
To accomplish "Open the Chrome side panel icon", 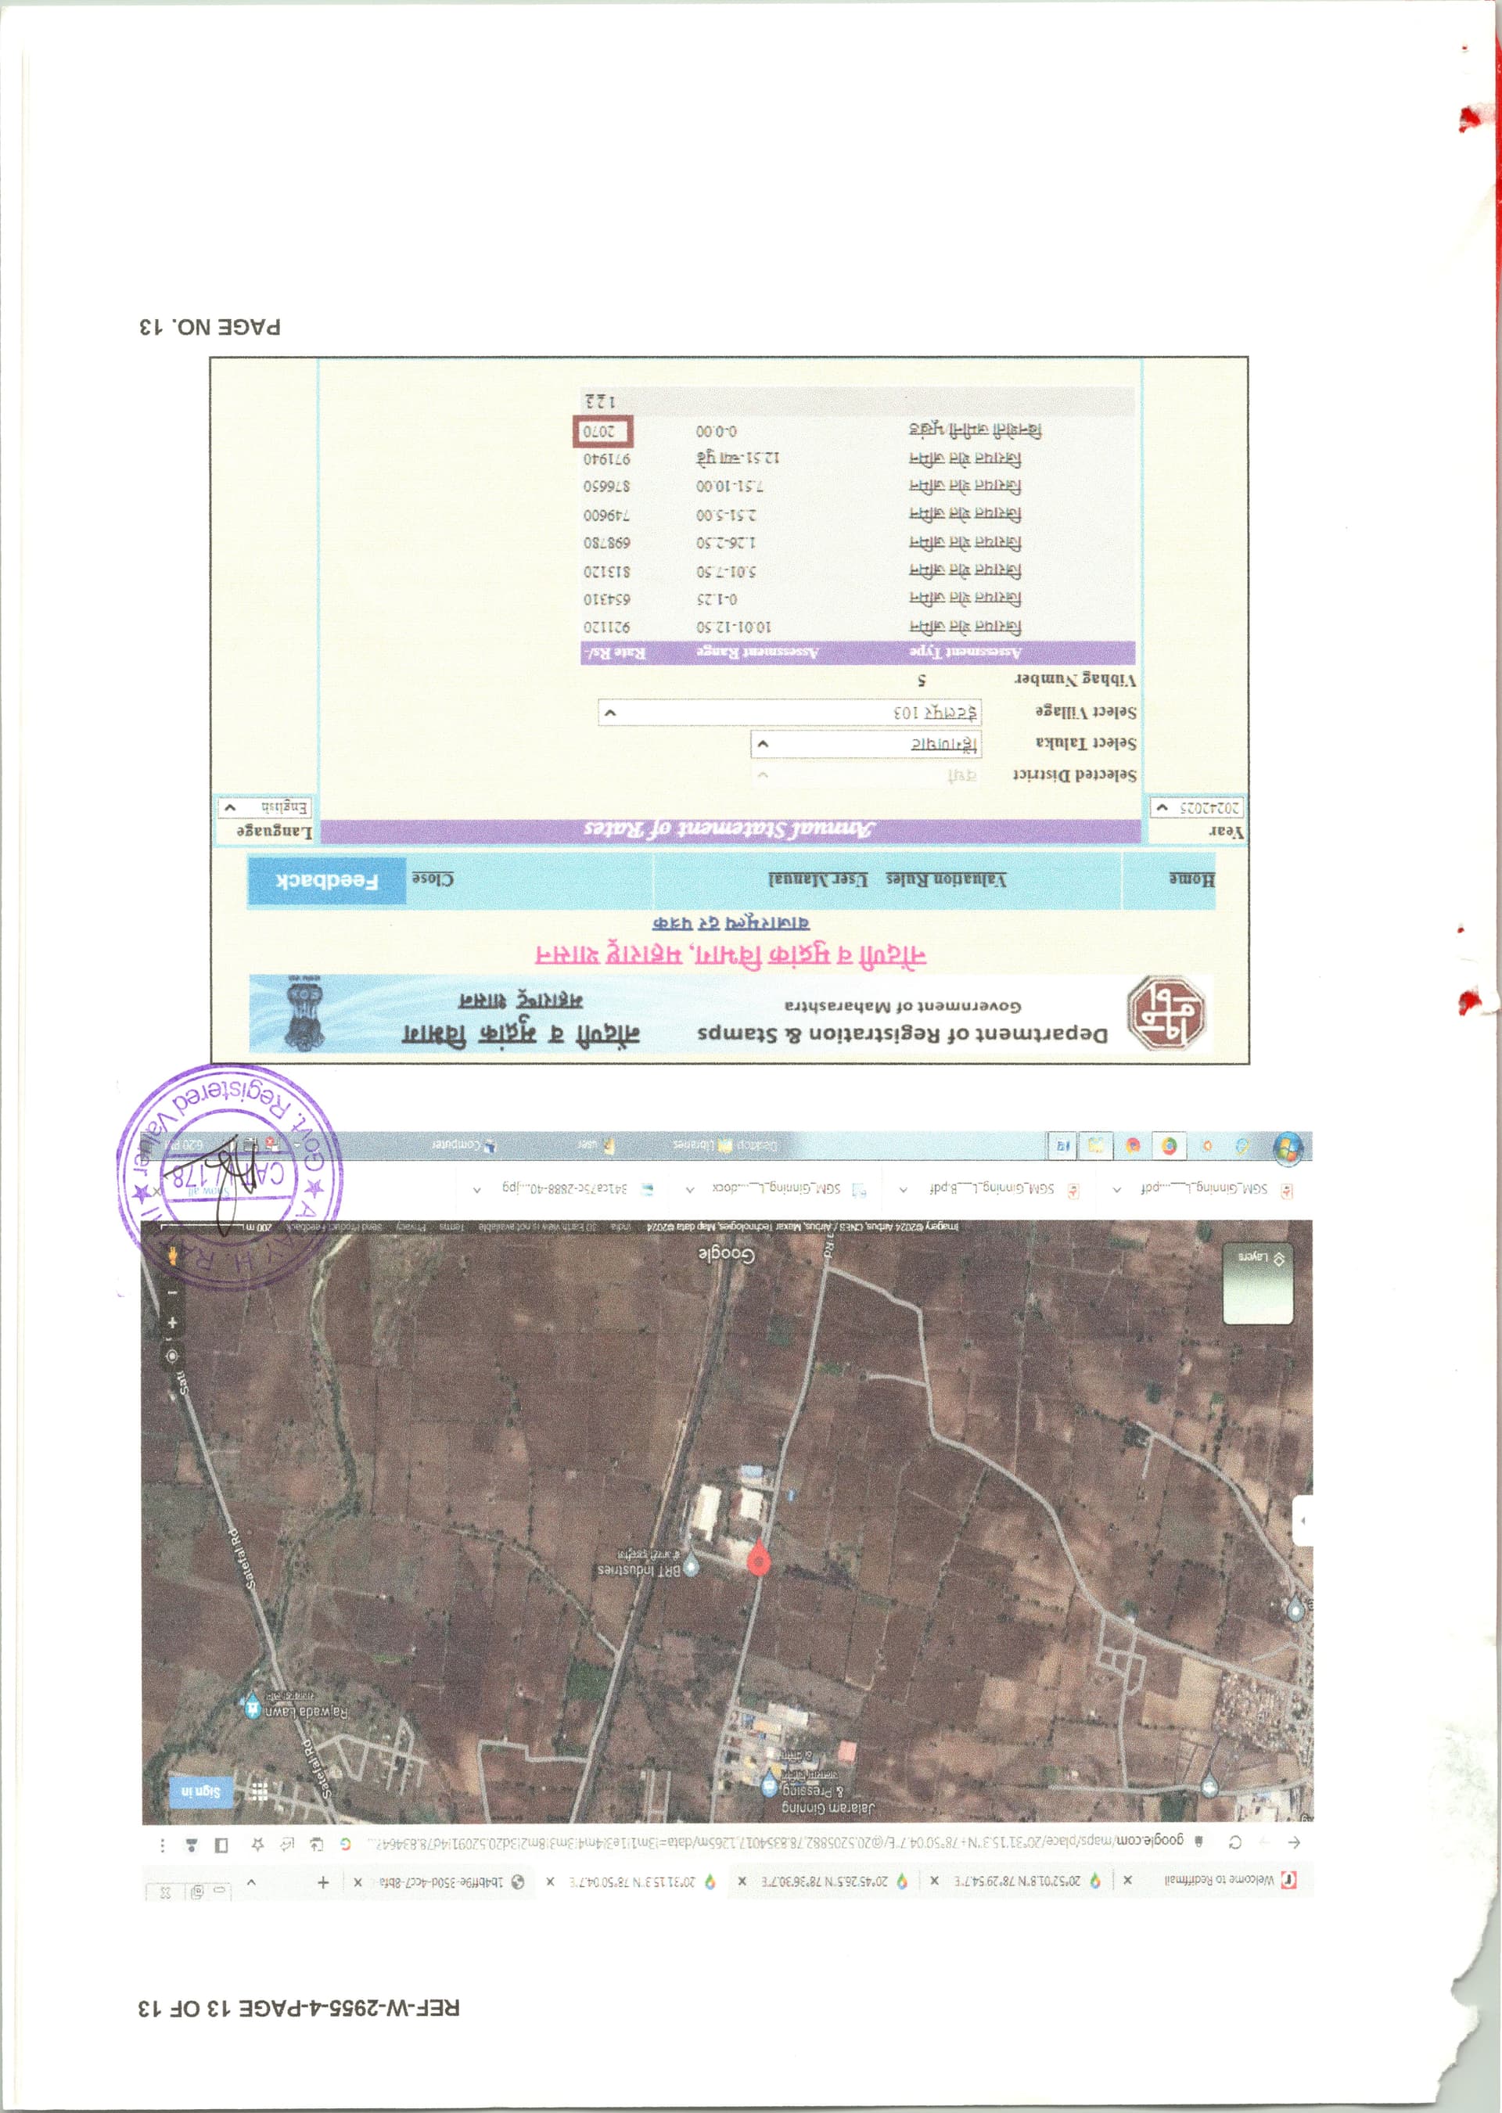I will pyautogui.click(x=221, y=1845).
